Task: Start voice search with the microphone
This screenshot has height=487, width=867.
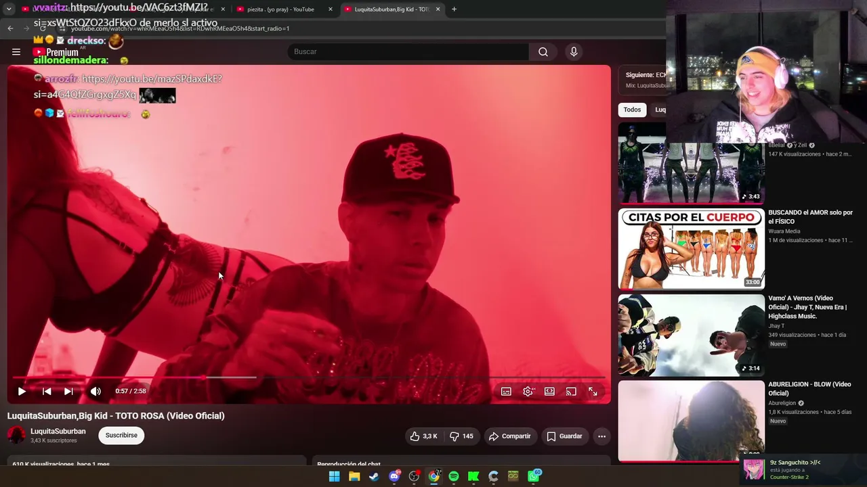Action: point(574,52)
